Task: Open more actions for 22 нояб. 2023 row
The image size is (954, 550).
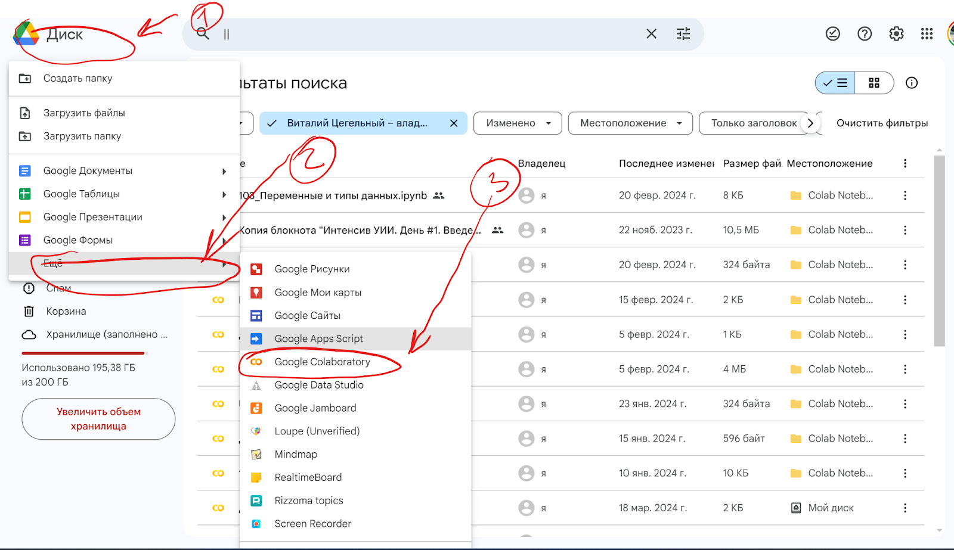Action: tap(905, 230)
